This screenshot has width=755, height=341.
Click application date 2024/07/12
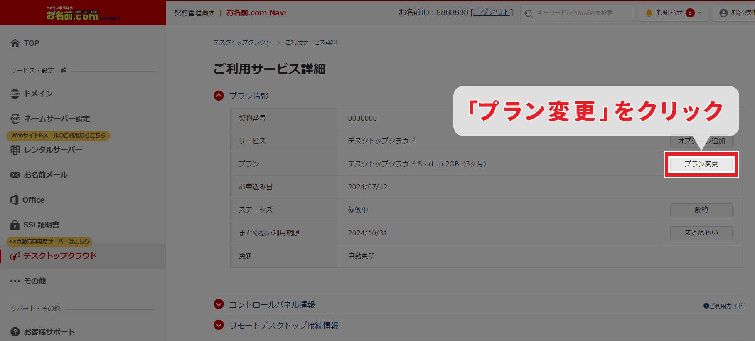pyautogui.click(x=368, y=187)
